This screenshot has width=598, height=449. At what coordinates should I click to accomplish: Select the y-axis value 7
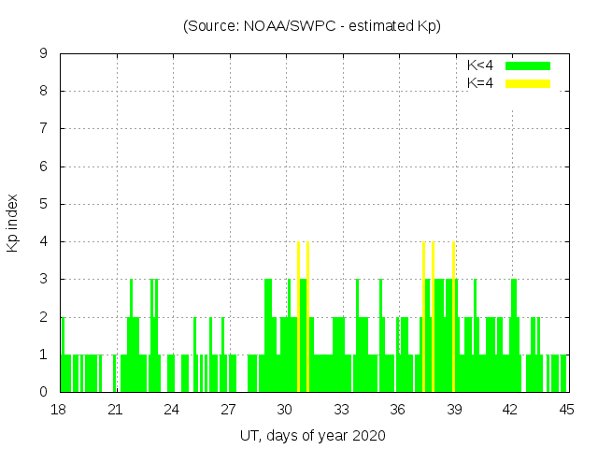tap(44, 129)
